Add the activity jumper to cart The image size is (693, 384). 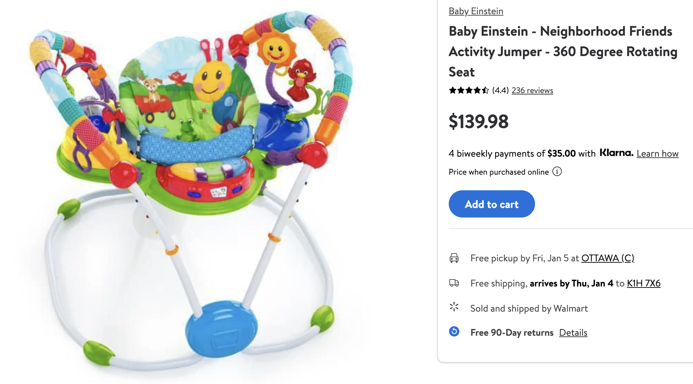pos(492,204)
